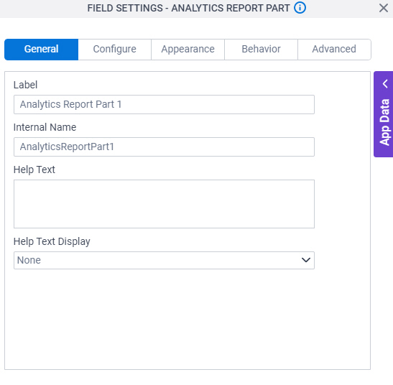Image resolution: width=393 pixels, height=385 pixels.
Task: Go to the Behavior tab
Action: tap(261, 50)
